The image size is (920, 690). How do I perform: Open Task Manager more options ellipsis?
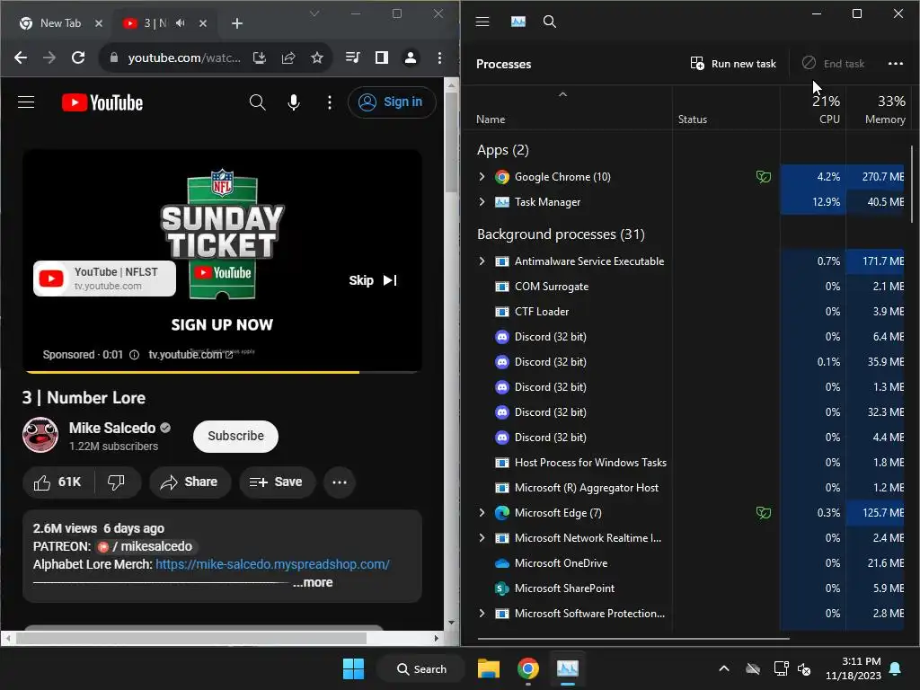(x=896, y=64)
